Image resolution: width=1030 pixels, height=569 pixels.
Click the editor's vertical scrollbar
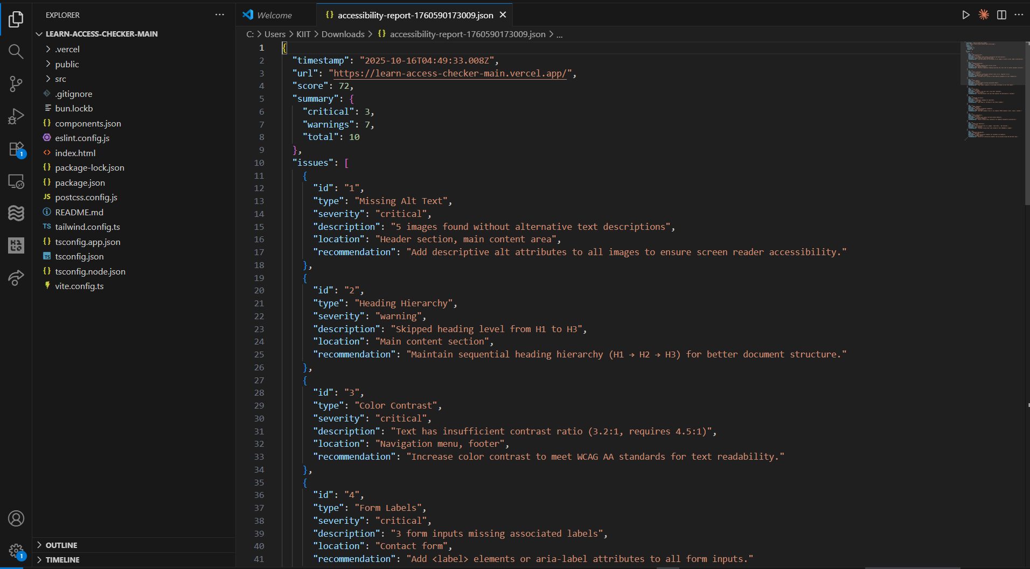(1027, 123)
